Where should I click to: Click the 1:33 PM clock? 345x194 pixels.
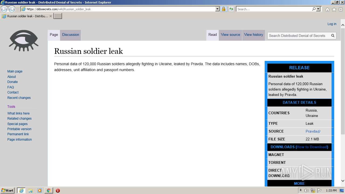(331, 190)
